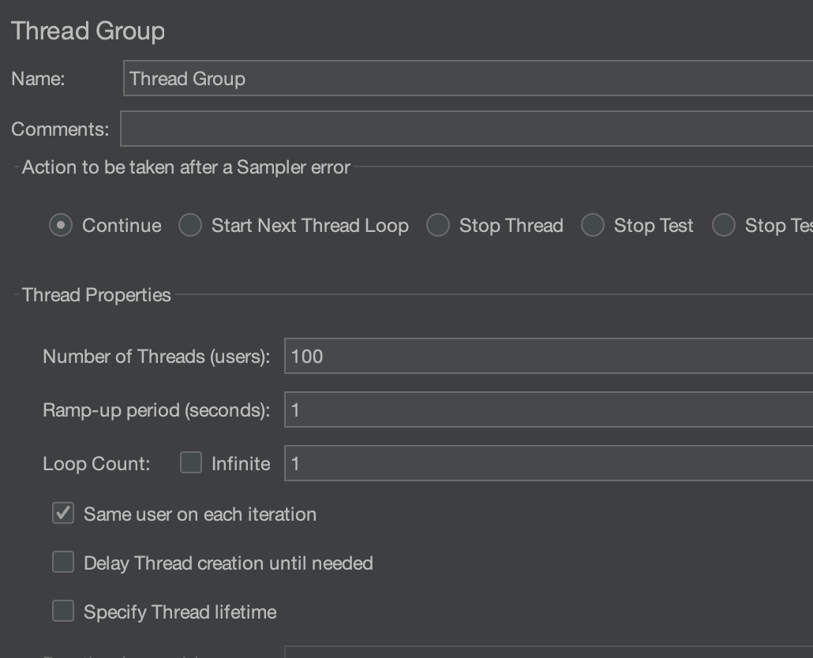The width and height of the screenshot is (813, 658).
Task: Select the Stop Thread radio option
Action: point(438,226)
